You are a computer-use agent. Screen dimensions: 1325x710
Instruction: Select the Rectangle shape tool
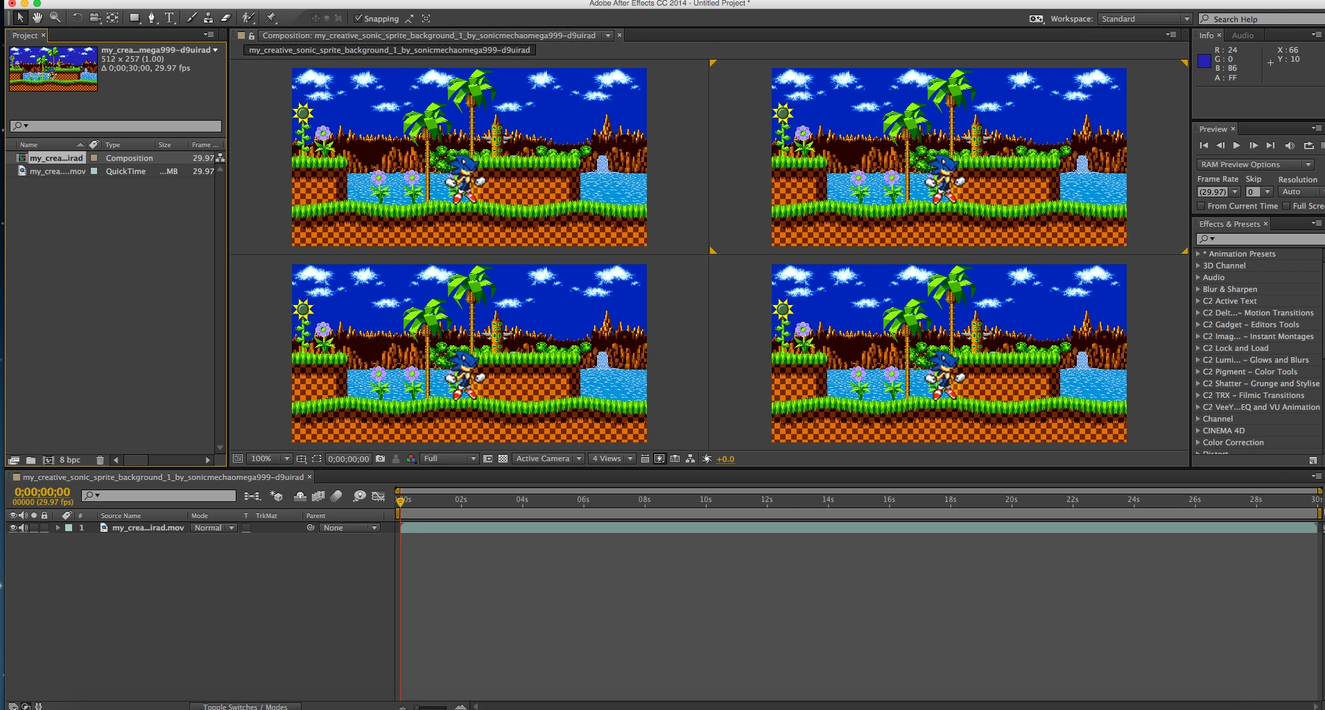pos(135,18)
